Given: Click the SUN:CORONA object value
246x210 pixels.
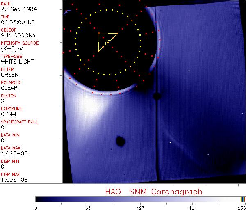Looking at the screenshot, I should pos(17,35).
